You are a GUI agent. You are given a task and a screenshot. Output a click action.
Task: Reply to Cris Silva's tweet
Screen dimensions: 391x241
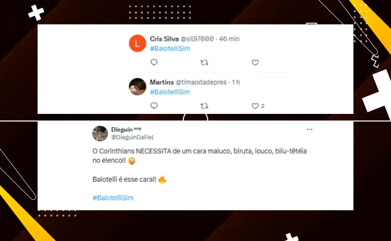click(x=154, y=62)
